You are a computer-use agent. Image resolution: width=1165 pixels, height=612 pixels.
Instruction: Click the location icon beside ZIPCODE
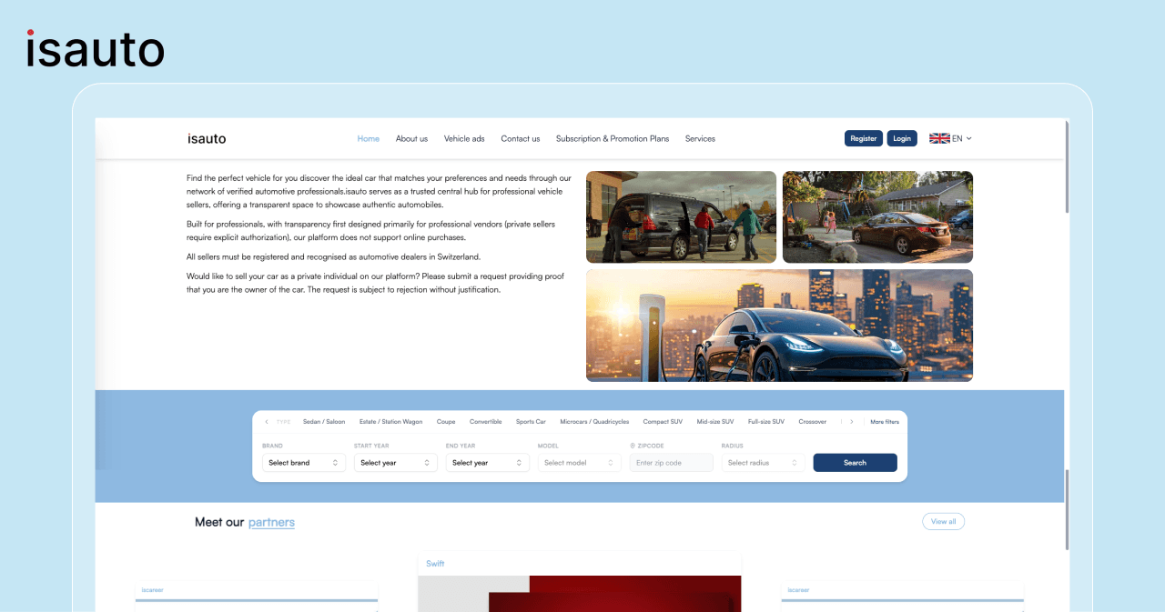point(633,446)
